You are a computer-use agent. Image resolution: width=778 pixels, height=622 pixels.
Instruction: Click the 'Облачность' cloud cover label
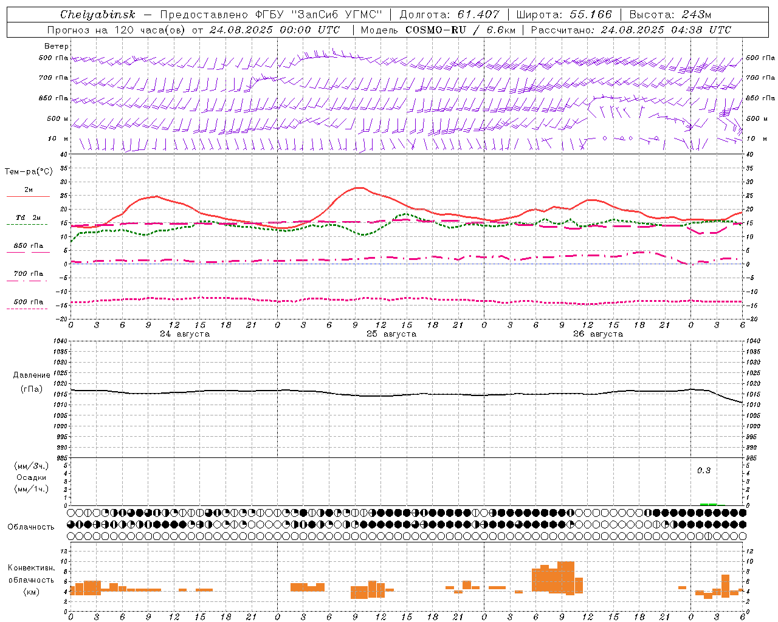click(x=31, y=527)
